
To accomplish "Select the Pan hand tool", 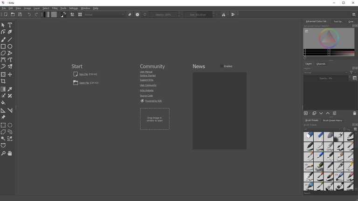I will click(x=10, y=154).
